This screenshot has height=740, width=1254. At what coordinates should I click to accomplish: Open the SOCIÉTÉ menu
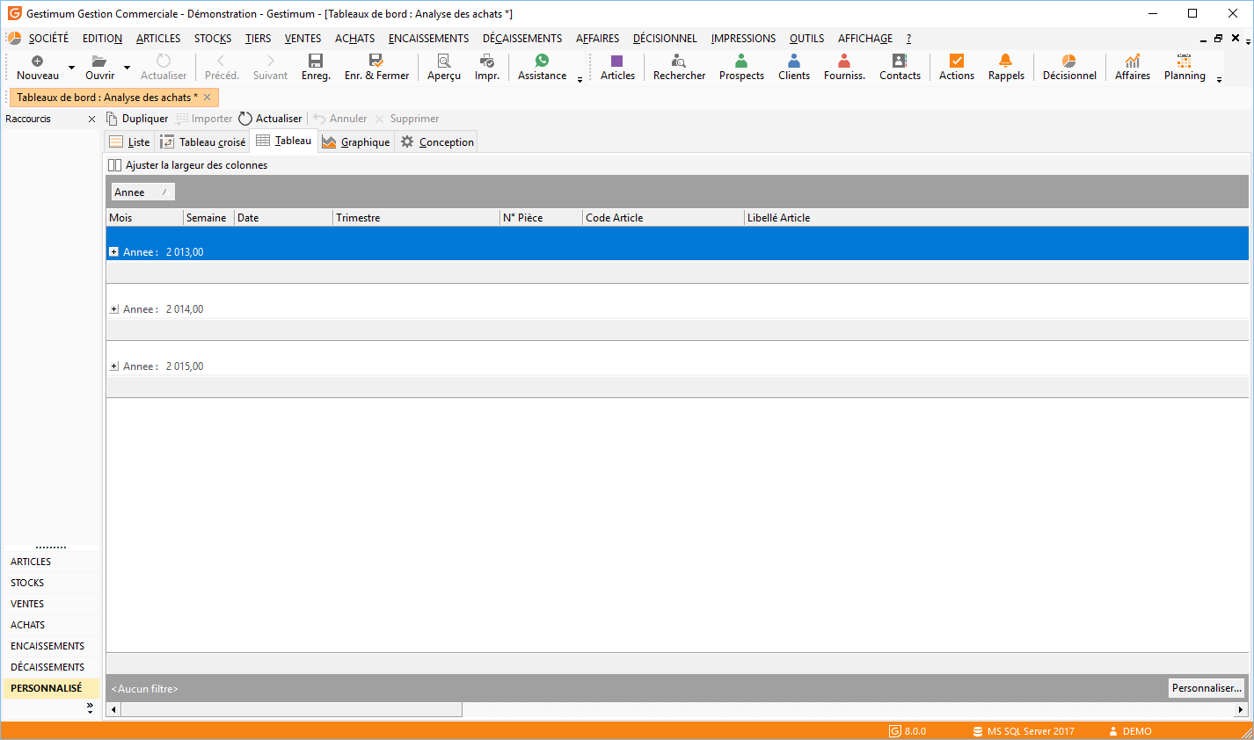[x=48, y=39]
